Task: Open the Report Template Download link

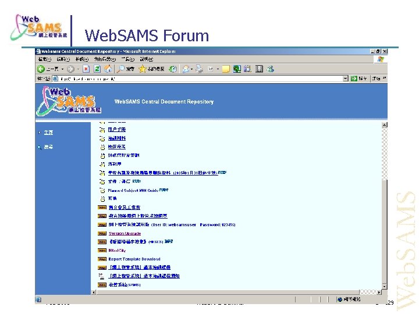Action: pyautogui.click(x=134, y=259)
